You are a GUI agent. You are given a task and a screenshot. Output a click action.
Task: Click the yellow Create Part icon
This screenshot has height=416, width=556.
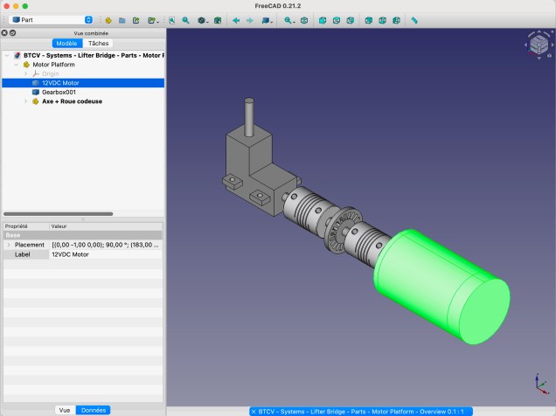tap(108, 19)
